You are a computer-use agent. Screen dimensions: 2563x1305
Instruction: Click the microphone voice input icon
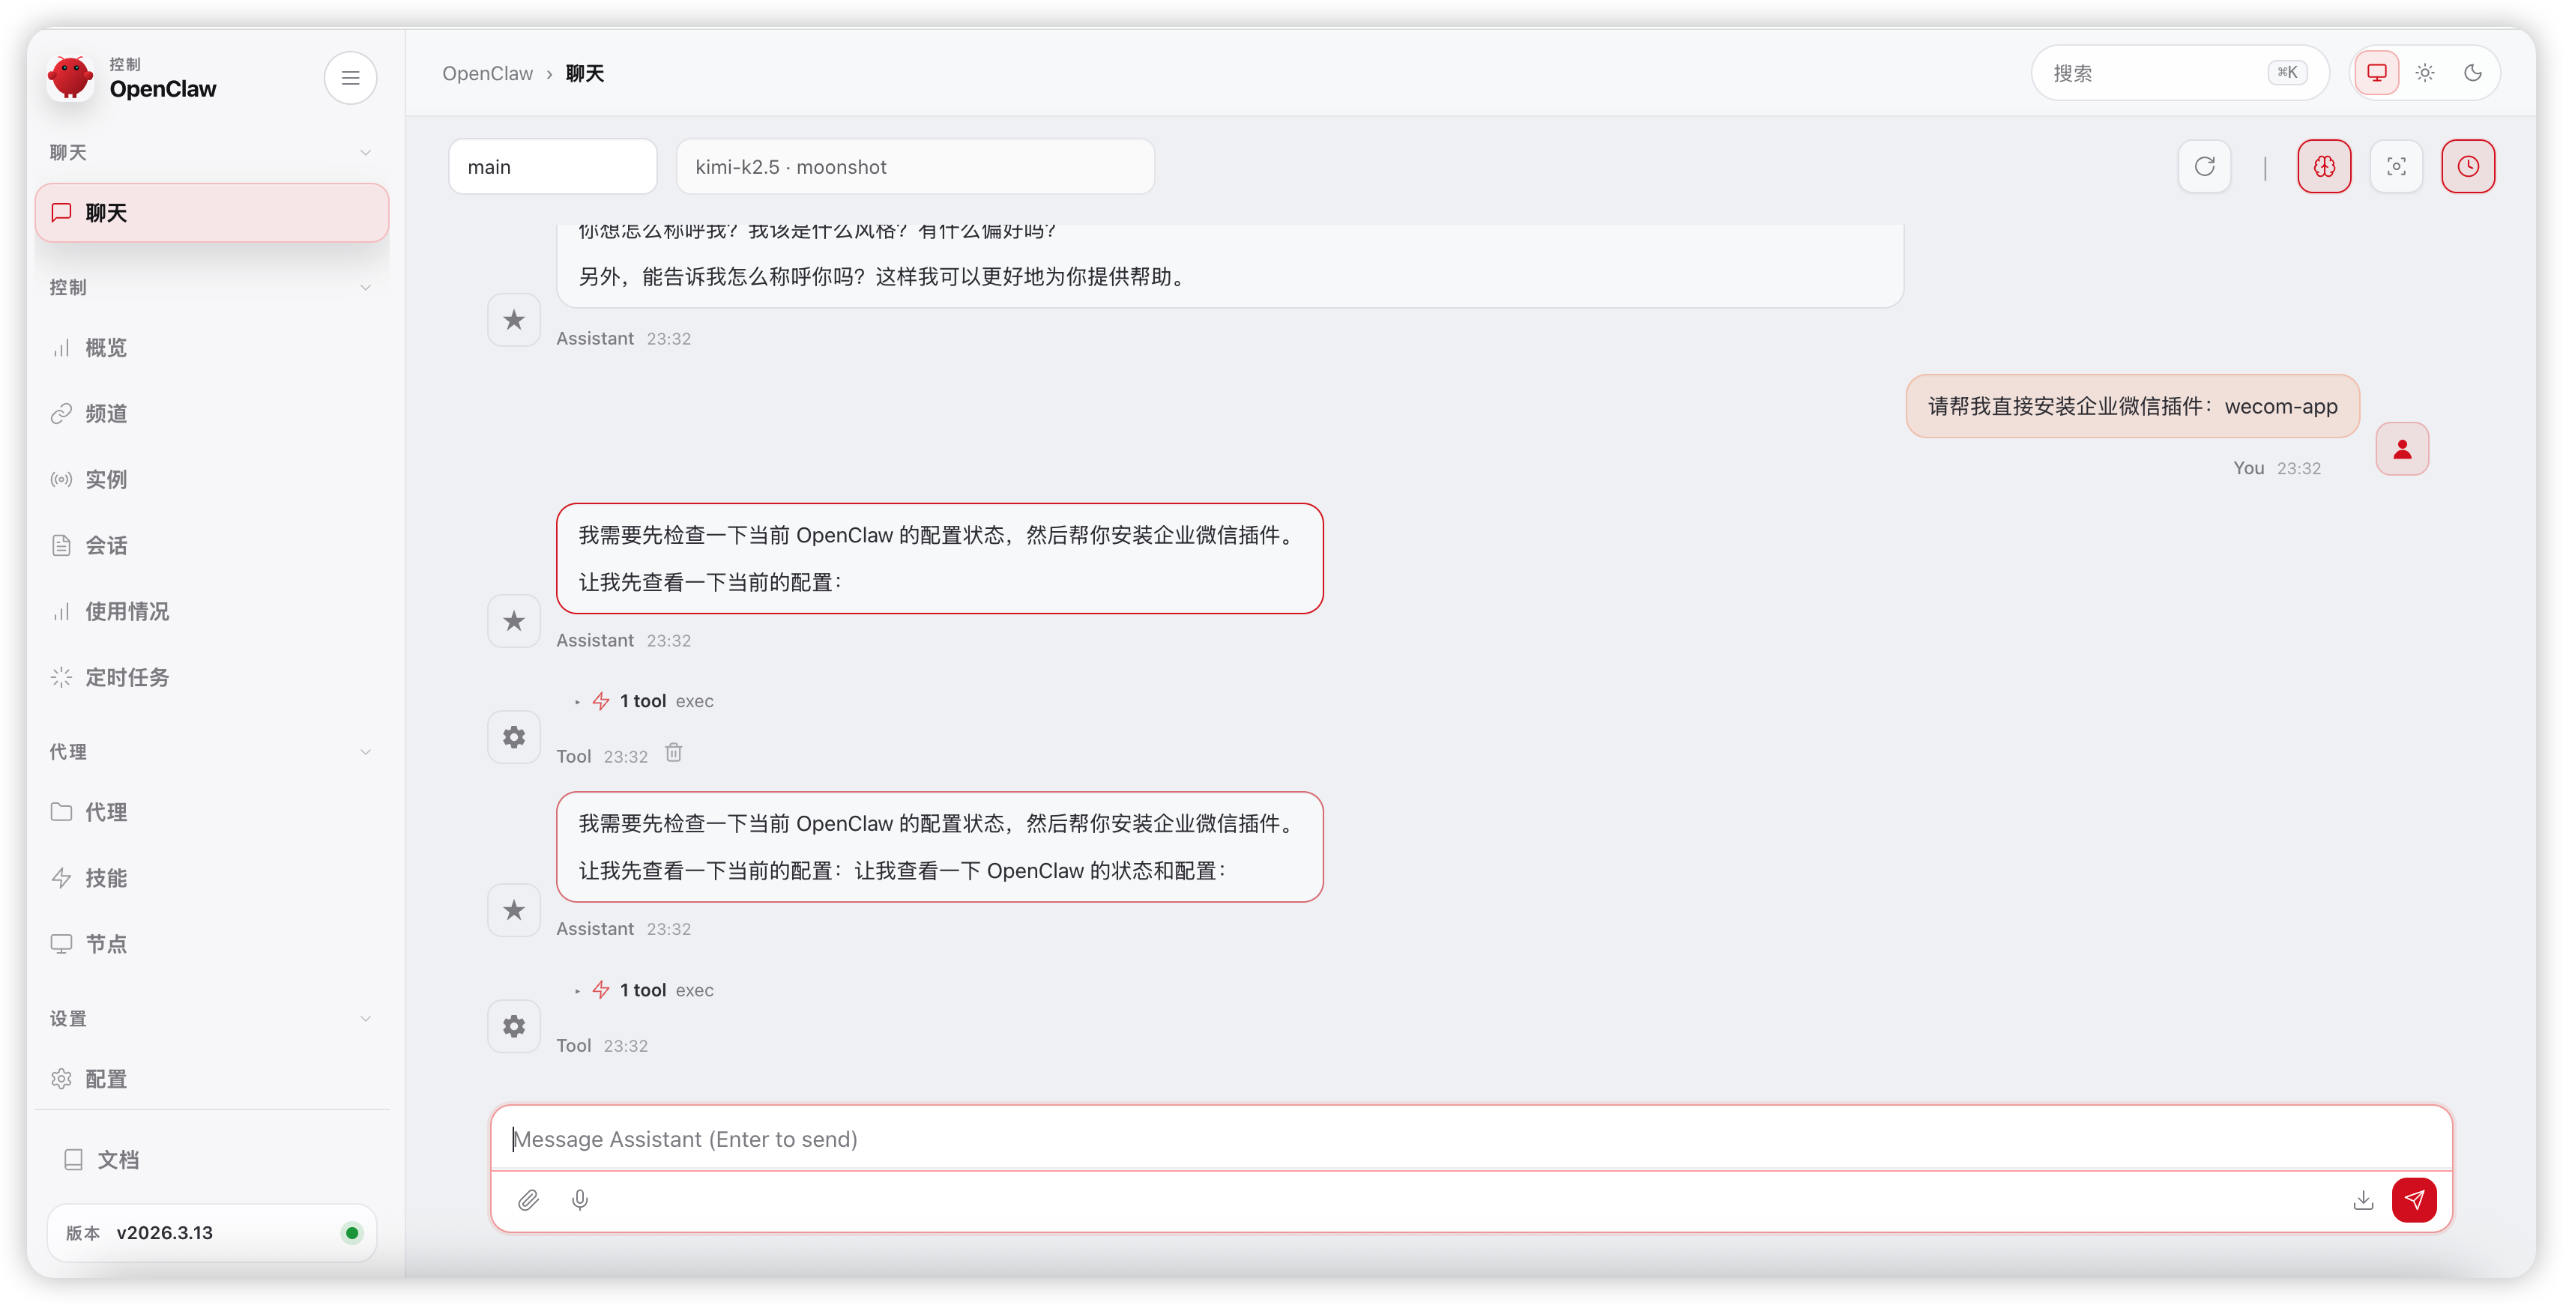[580, 1199]
